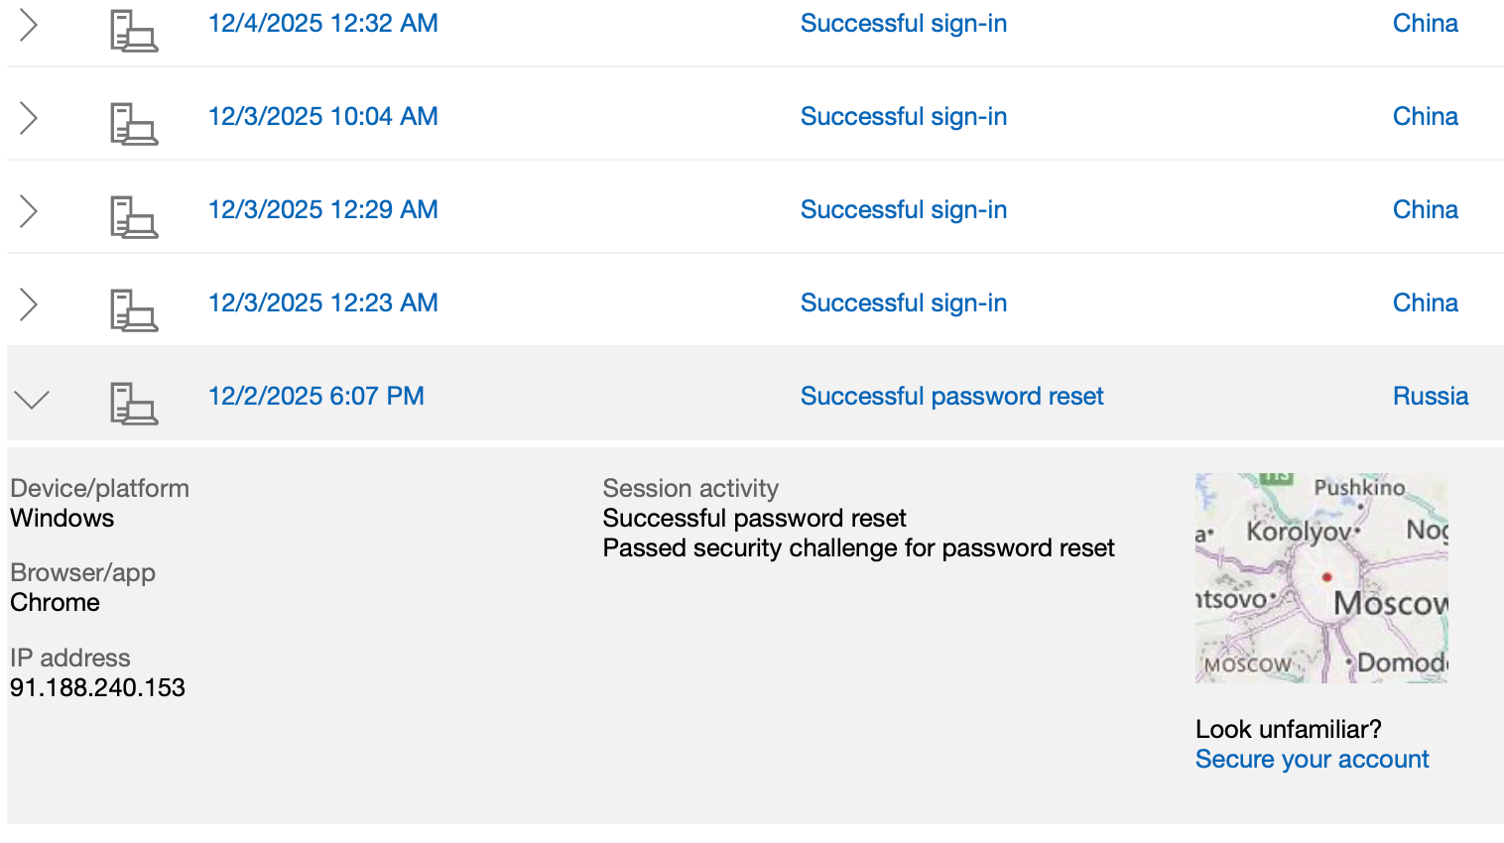Viewport: 1504px width, 843px height.
Task: Click the 12/3/2025 12:23 AM date link
Action: point(322,303)
